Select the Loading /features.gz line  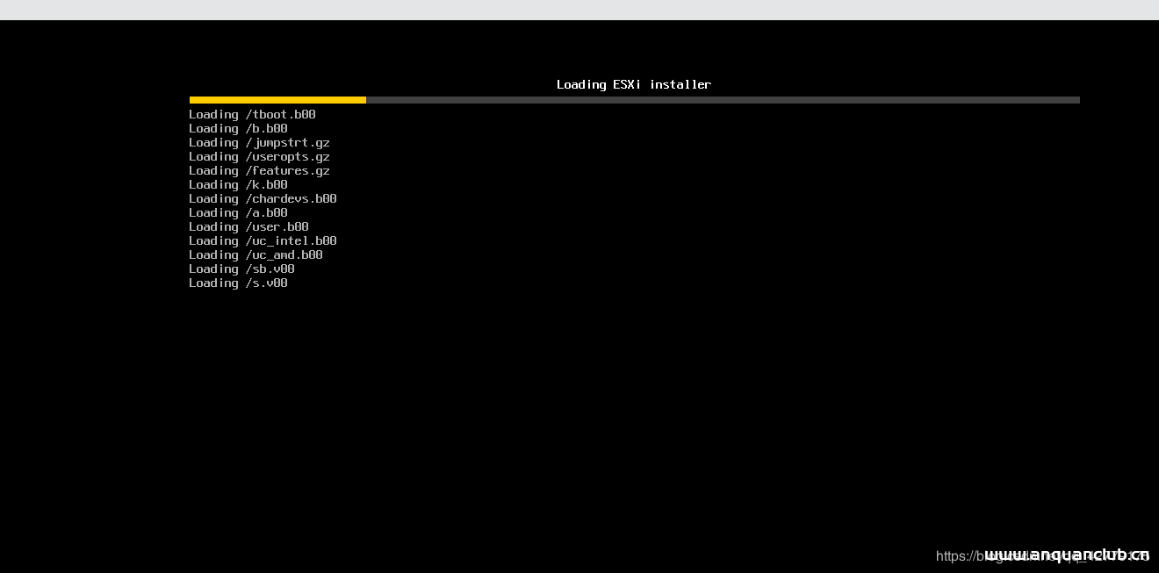click(259, 170)
